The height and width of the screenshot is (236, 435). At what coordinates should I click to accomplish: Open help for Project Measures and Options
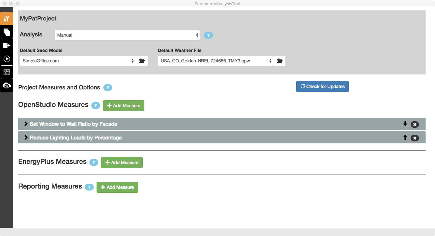(x=108, y=87)
